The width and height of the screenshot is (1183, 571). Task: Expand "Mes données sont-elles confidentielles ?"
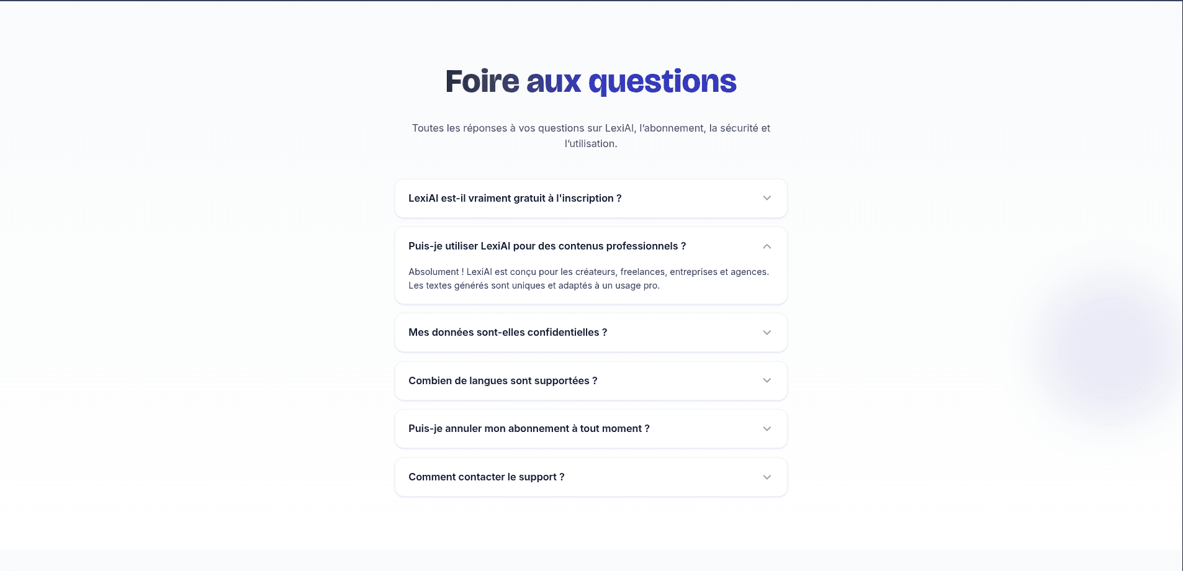tap(507, 333)
